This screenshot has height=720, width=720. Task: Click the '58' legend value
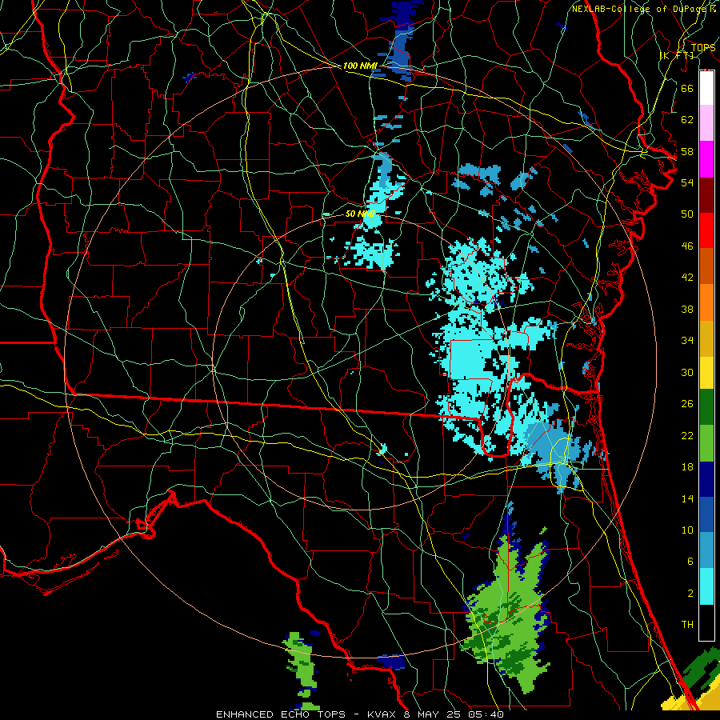687,151
